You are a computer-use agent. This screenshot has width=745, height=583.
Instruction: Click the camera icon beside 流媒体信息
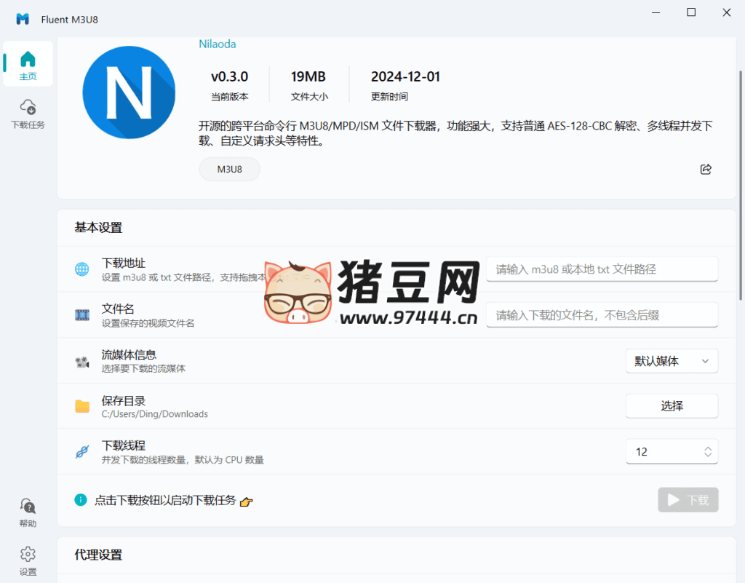coord(81,361)
